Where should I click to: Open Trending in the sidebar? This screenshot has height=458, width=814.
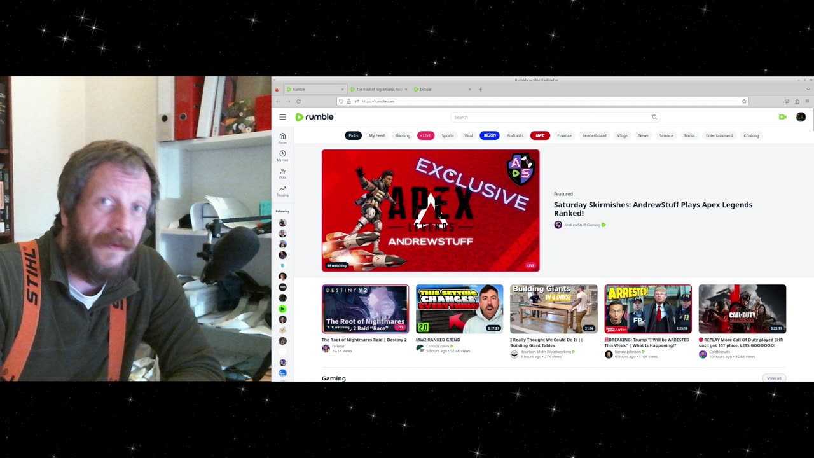pyautogui.click(x=282, y=191)
